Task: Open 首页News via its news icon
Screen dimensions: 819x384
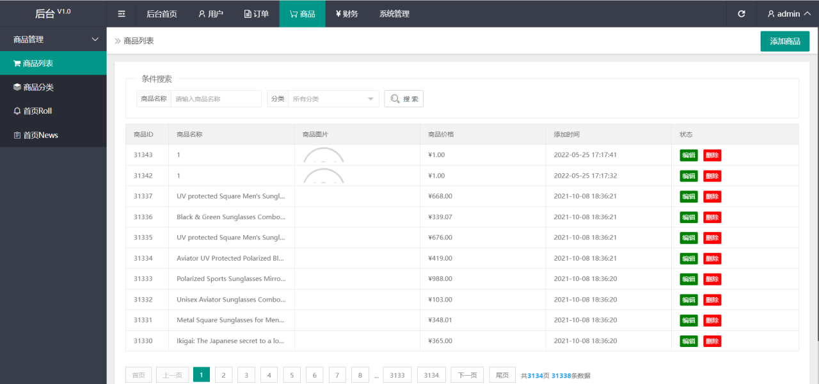Action: click(x=17, y=135)
